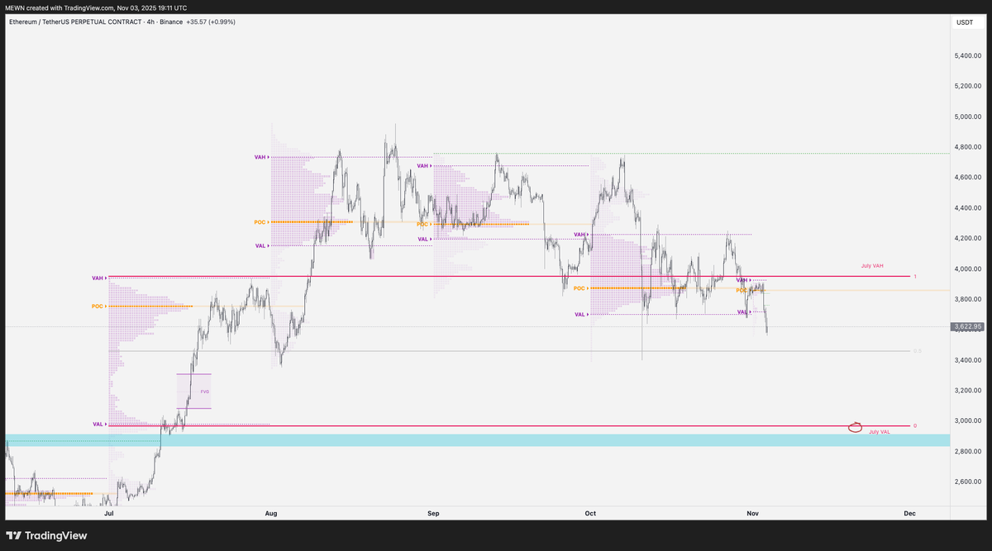Click the July profile POC marker

click(97, 306)
